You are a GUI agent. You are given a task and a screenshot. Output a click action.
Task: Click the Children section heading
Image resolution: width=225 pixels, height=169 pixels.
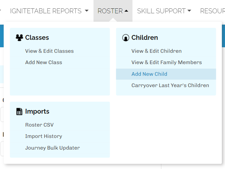coord(144,38)
